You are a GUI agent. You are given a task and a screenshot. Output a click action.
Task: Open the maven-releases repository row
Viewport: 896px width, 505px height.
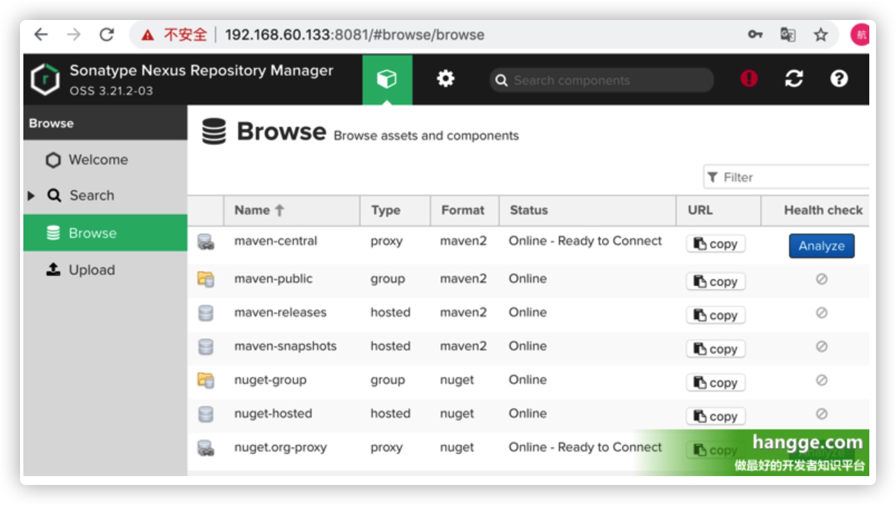pos(528,314)
